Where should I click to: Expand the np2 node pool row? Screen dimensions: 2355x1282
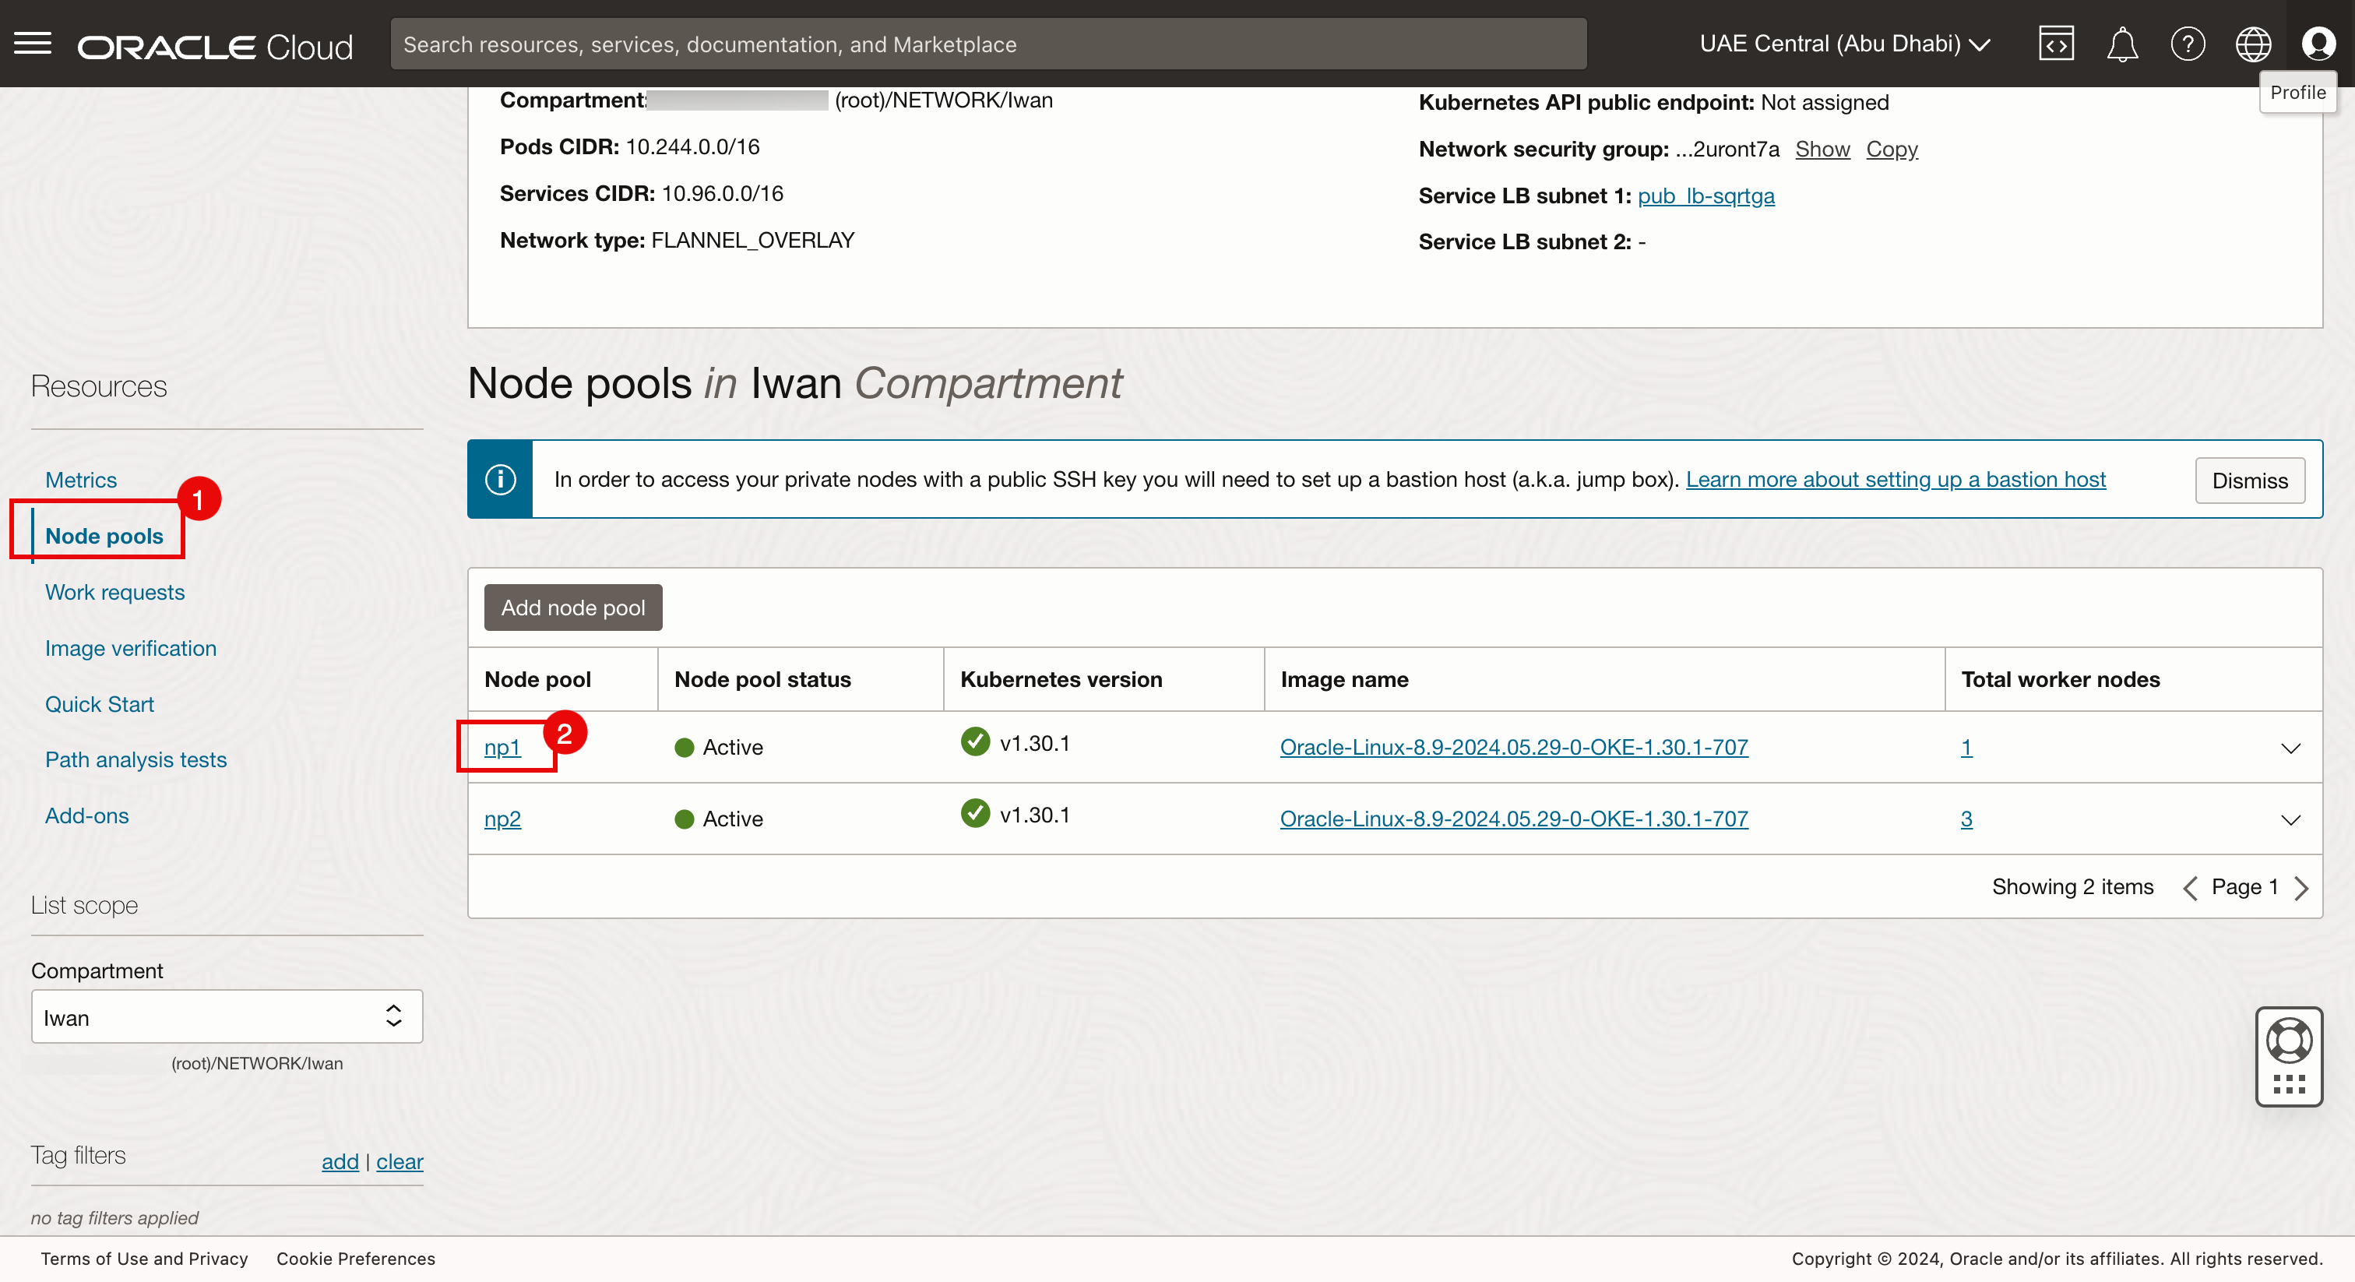(x=2289, y=819)
